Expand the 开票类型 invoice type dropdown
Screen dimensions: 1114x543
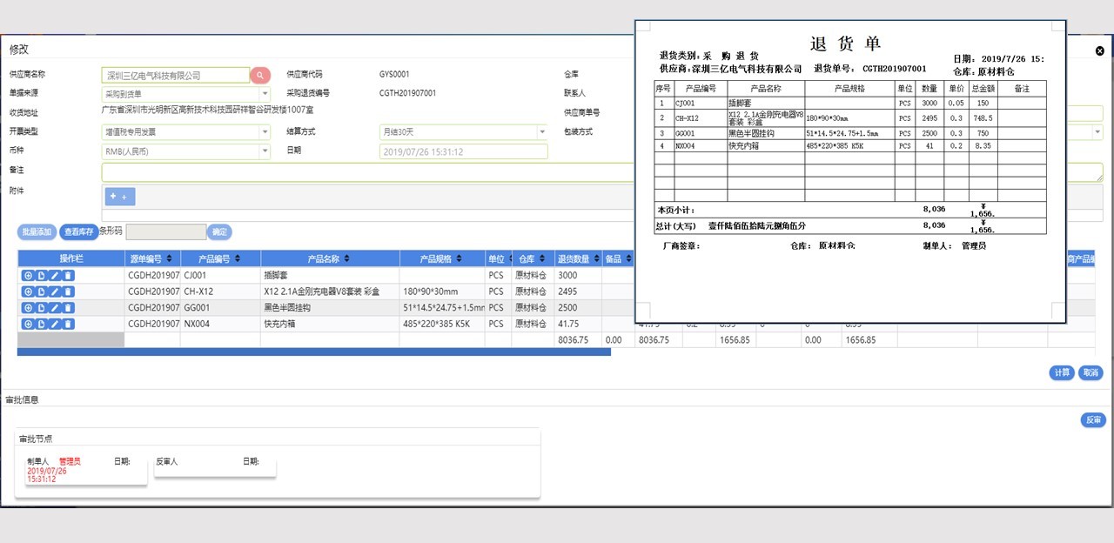[x=186, y=132]
